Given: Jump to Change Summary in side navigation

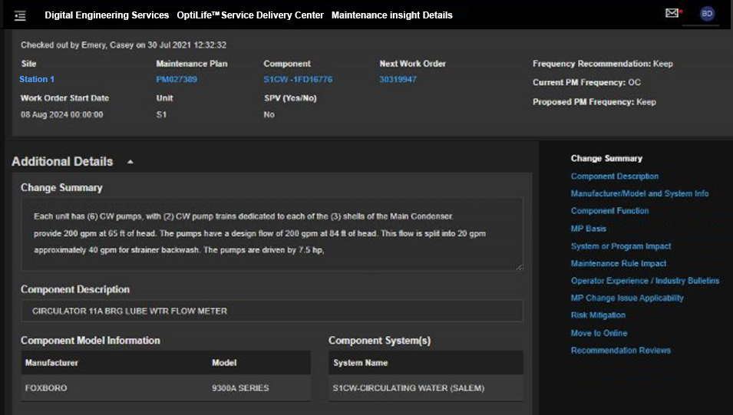Looking at the screenshot, I should click(606, 159).
